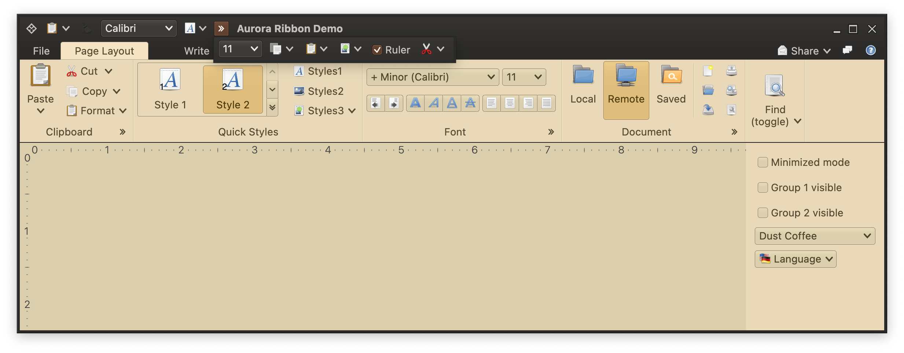Screen dimensions: 904x353
Task: Click the clipboard paste icon in the title bar
Action: coord(52,28)
